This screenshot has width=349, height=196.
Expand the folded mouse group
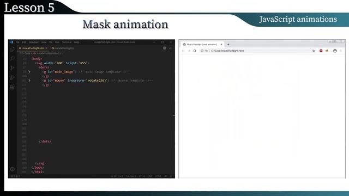pos(29,81)
